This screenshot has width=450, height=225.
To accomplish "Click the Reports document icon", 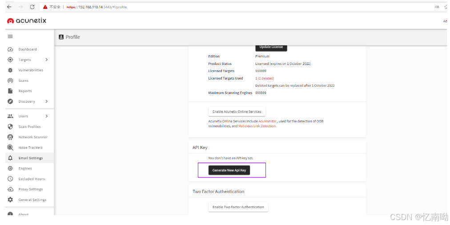I will [10, 91].
